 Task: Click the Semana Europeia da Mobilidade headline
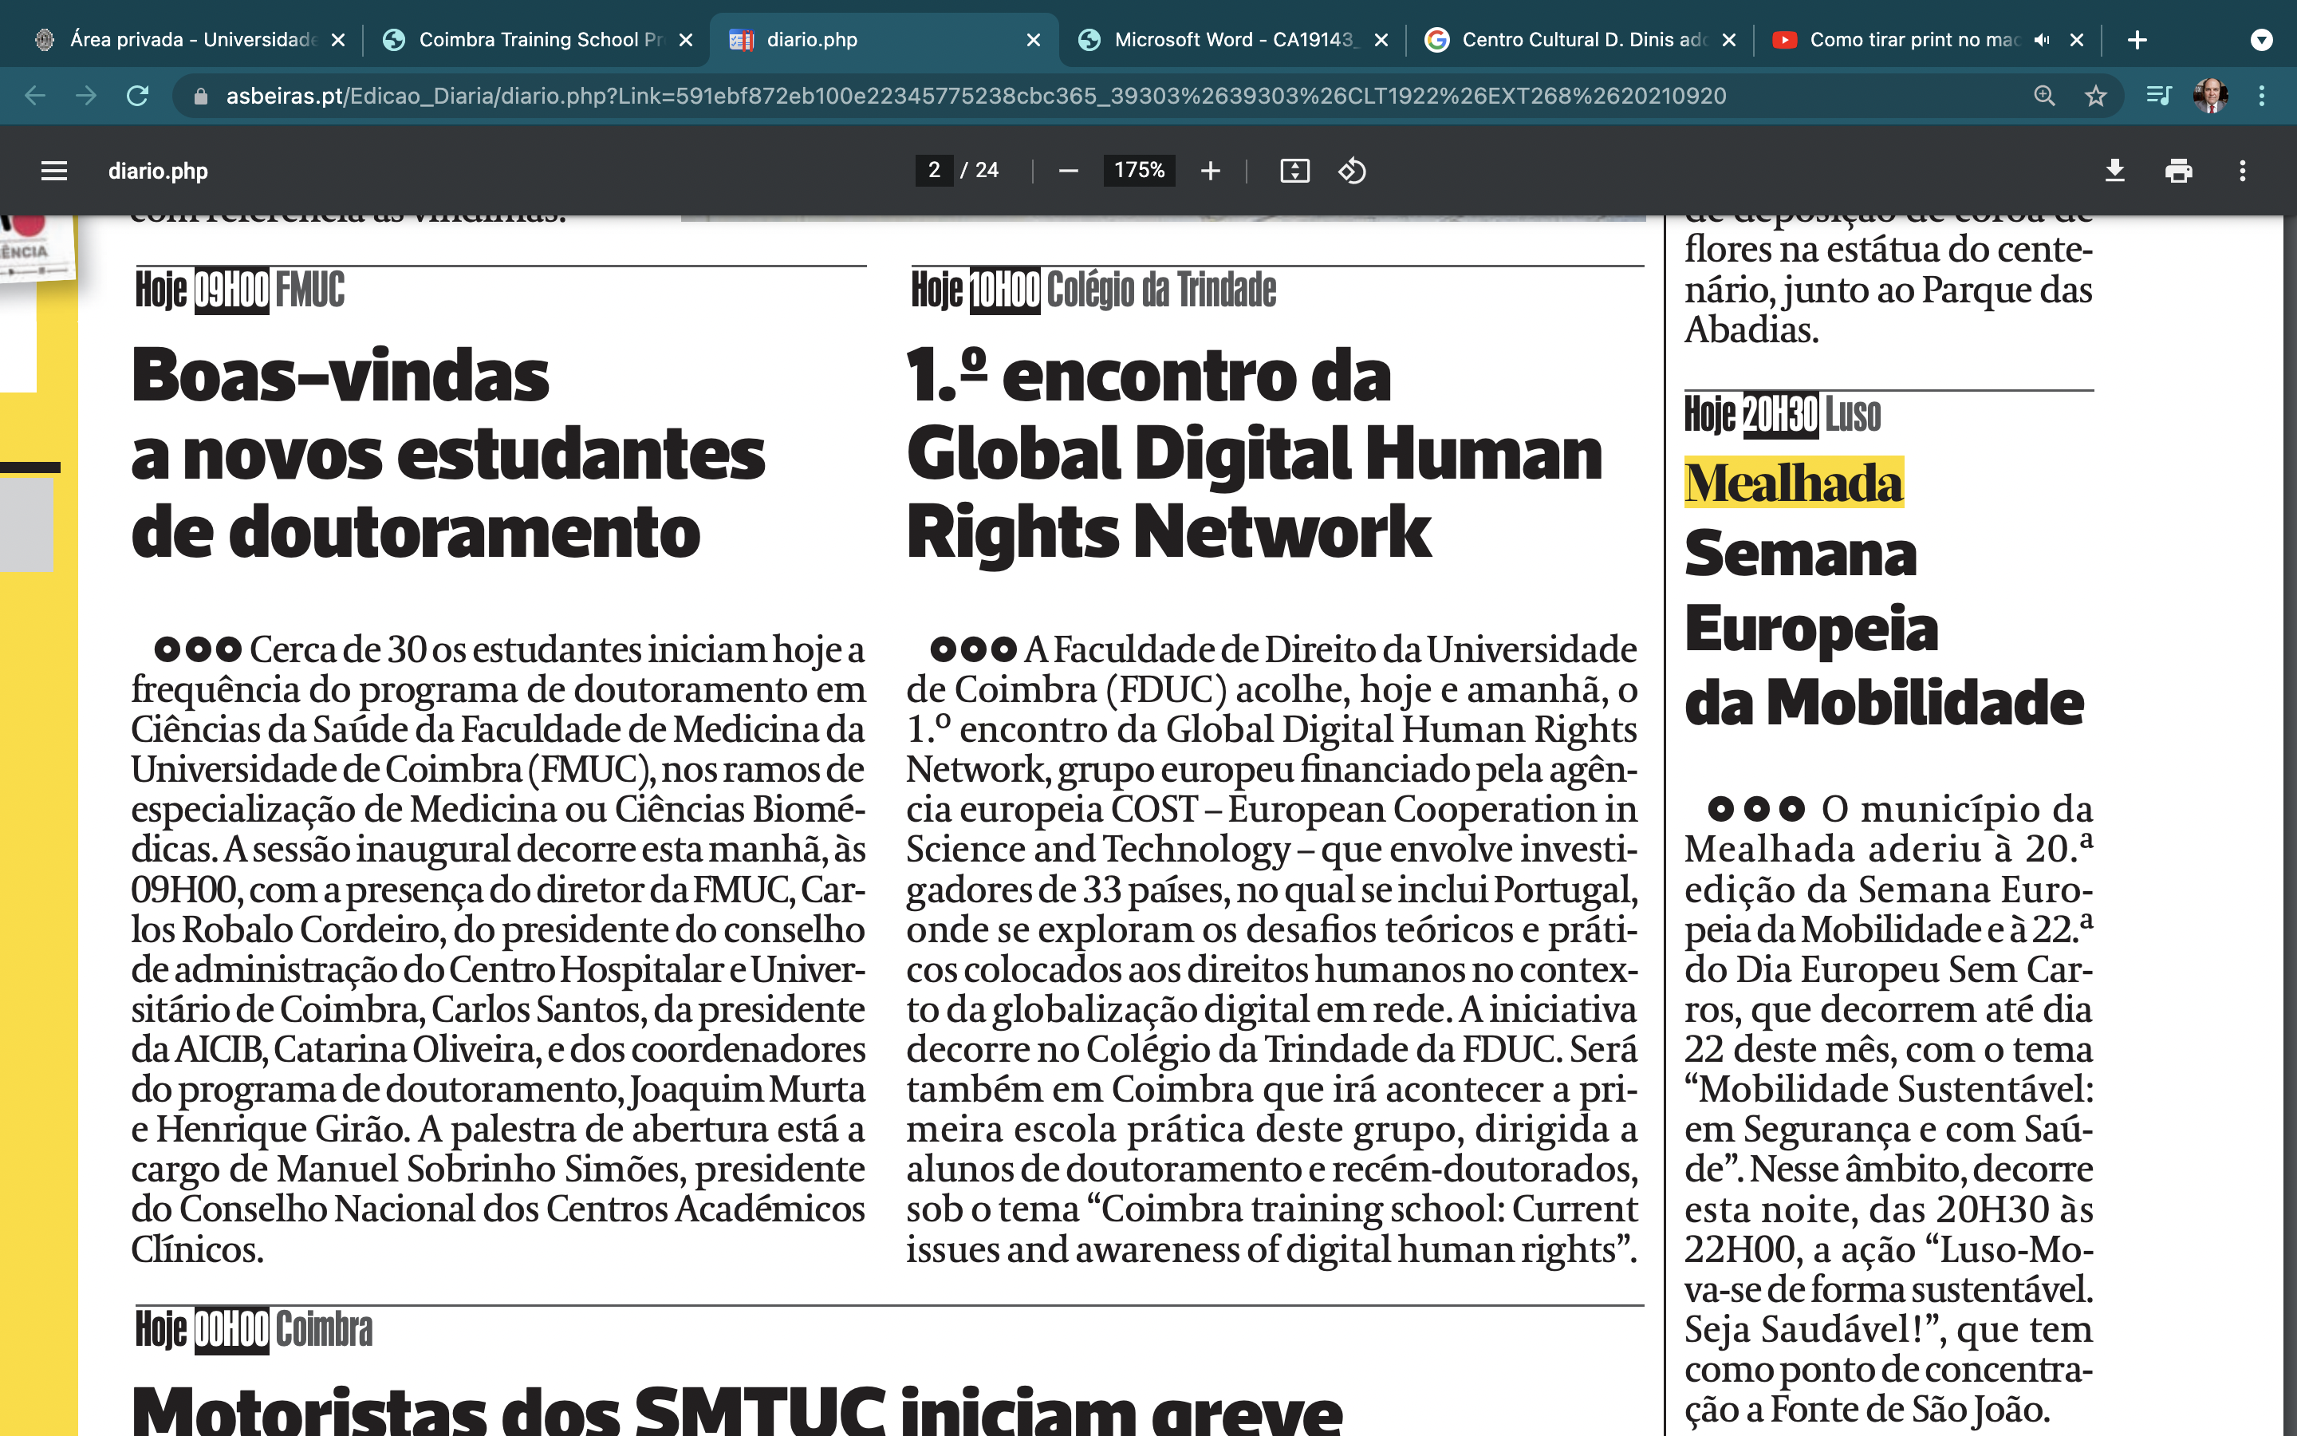[1883, 628]
